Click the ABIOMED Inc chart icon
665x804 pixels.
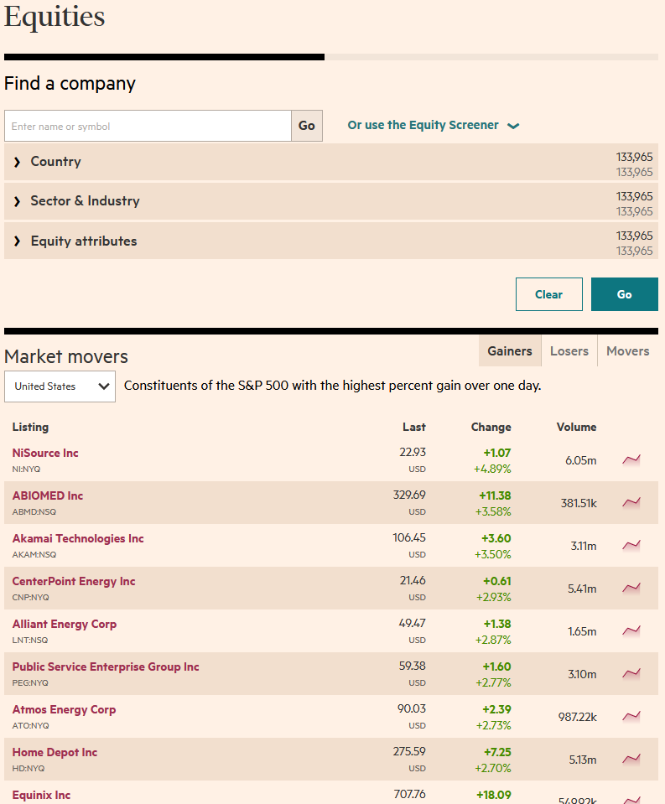tap(631, 502)
